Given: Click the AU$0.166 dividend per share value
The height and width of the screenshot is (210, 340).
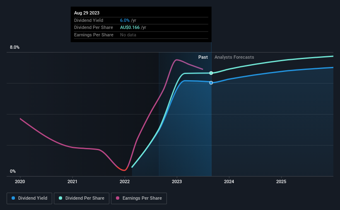Looking at the screenshot, I should coord(130,28).
